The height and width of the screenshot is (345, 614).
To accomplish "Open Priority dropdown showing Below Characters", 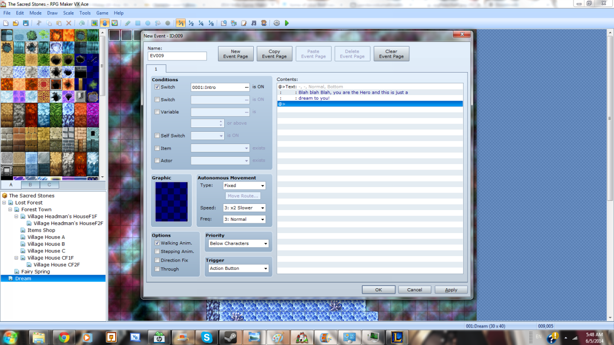I will point(238,243).
